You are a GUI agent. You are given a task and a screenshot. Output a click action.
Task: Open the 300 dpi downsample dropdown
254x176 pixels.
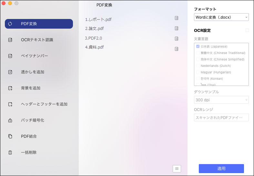click(221, 100)
